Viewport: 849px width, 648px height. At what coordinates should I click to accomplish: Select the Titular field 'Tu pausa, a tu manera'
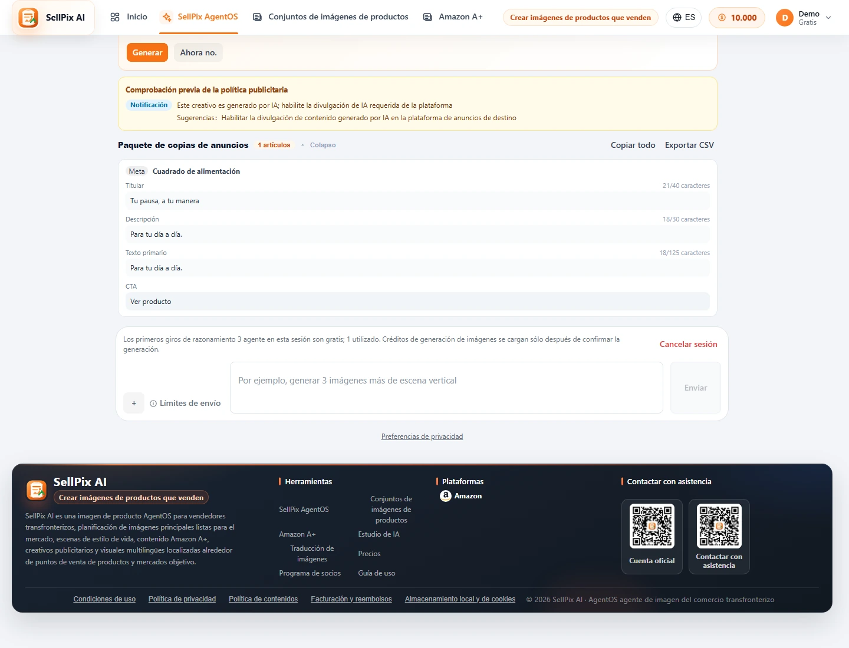pos(417,201)
